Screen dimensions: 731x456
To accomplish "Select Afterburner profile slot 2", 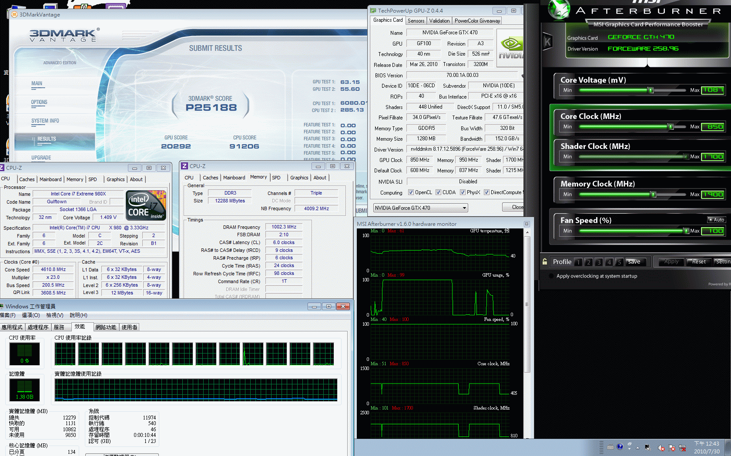I will point(588,262).
